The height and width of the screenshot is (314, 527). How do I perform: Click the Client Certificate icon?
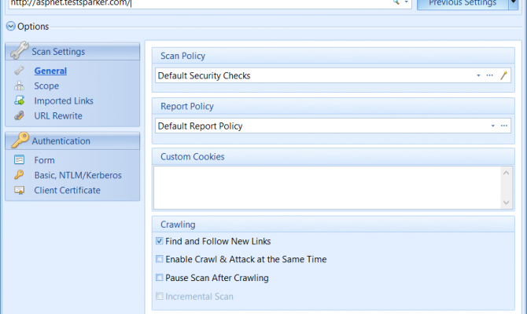pos(19,190)
